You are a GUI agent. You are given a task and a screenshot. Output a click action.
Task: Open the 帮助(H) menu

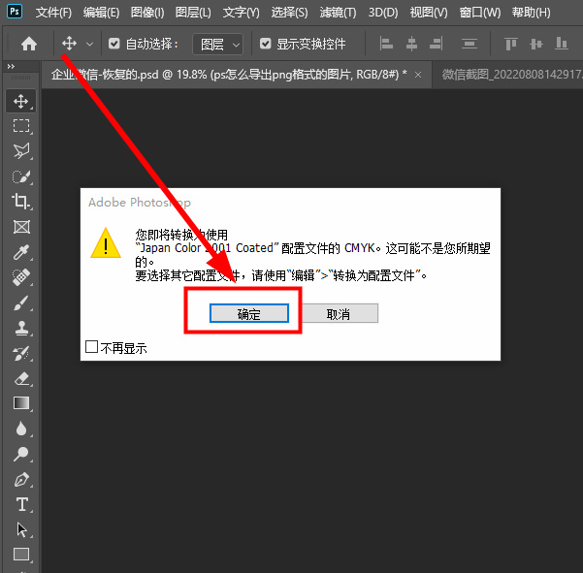531,13
